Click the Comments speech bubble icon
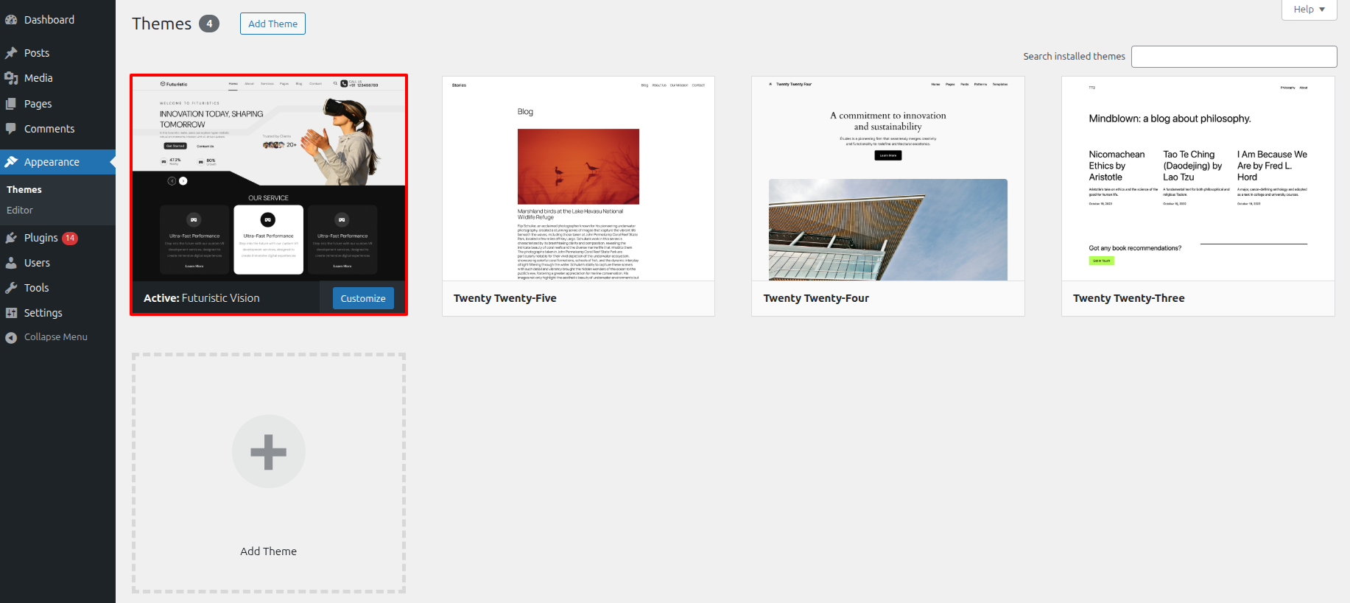This screenshot has width=1350, height=603. pyautogui.click(x=11, y=129)
